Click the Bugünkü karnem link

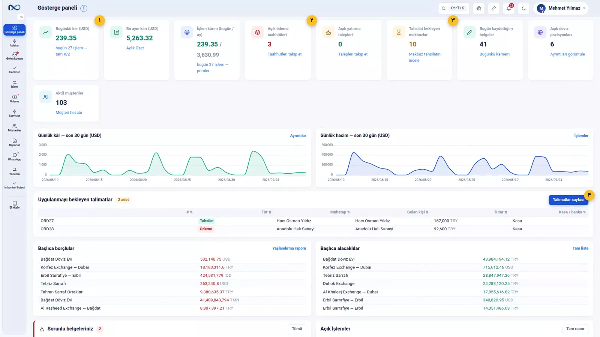click(x=495, y=54)
